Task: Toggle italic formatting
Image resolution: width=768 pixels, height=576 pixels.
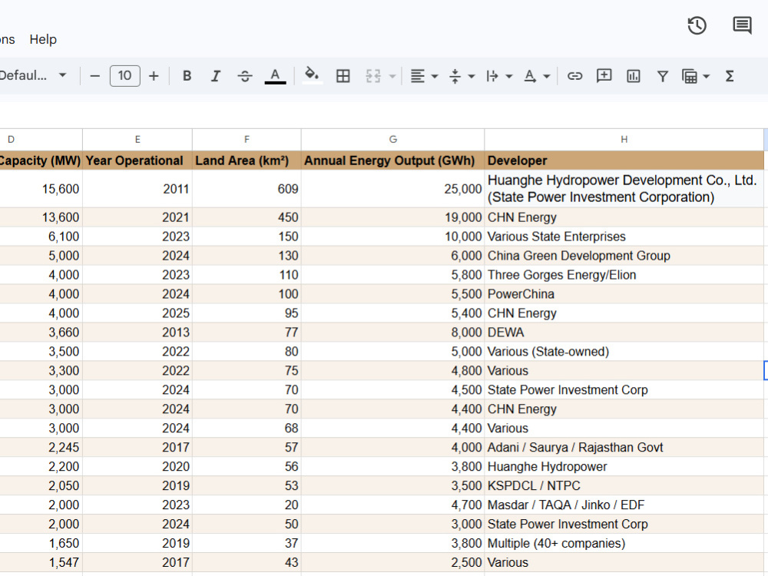Action: point(216,76)
